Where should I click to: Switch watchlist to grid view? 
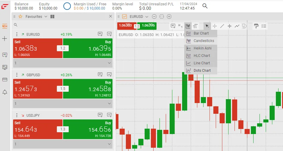[52, 17]
